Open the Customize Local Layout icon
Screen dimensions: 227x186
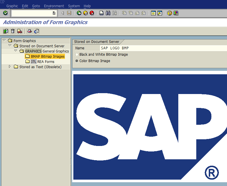tap(176, 13)
